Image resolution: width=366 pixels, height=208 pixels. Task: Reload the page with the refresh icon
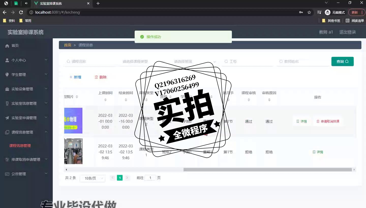coord(21,12)
